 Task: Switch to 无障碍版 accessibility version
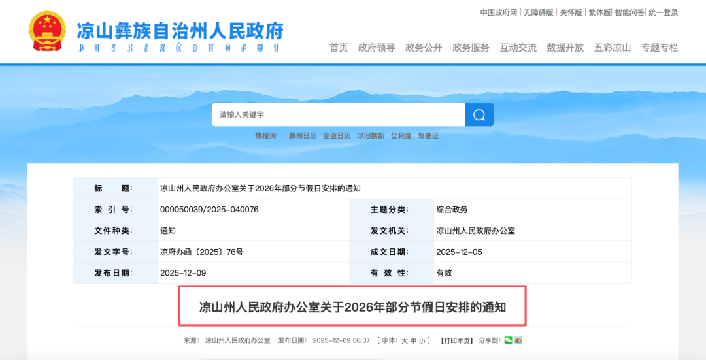[x=539, y=12]
